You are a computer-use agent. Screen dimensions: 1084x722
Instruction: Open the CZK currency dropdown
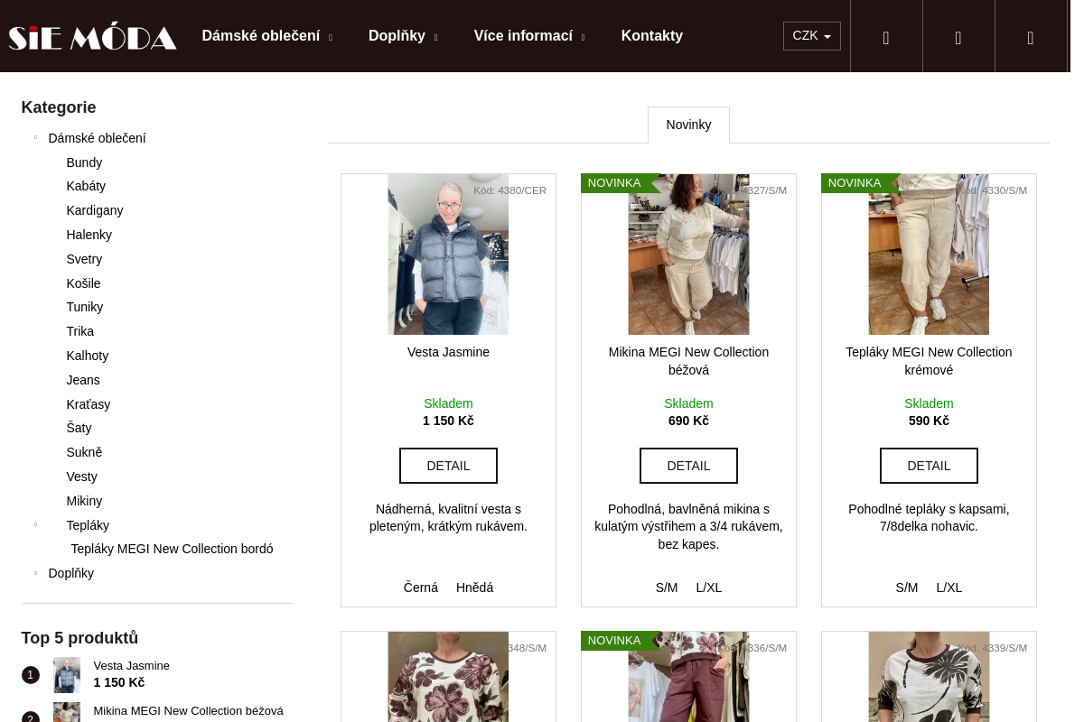[811, 36]
